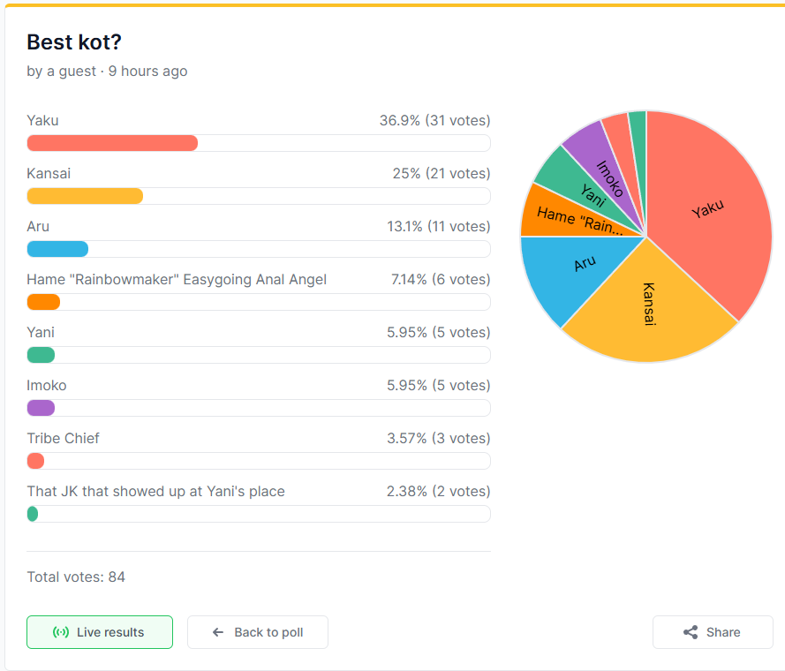Click the Share button
785x671 pixels.
[713, 632]
